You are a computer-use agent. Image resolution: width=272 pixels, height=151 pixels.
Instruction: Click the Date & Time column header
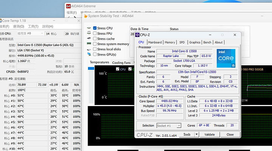pyautogui.click(x=149, y=29)
